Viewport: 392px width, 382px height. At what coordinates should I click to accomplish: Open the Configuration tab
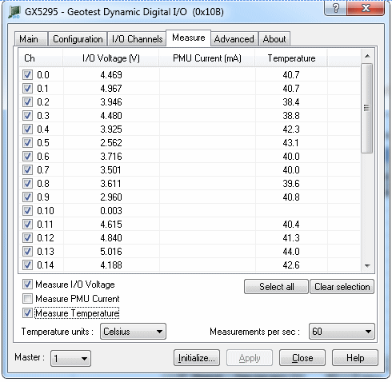click(x=78, y=39)
